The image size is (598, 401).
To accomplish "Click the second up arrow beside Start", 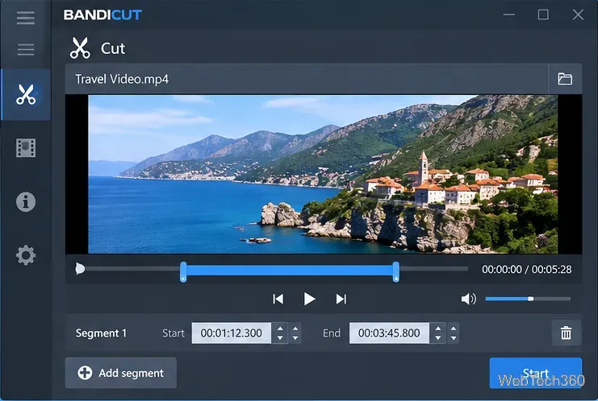I will coord(295,329).
